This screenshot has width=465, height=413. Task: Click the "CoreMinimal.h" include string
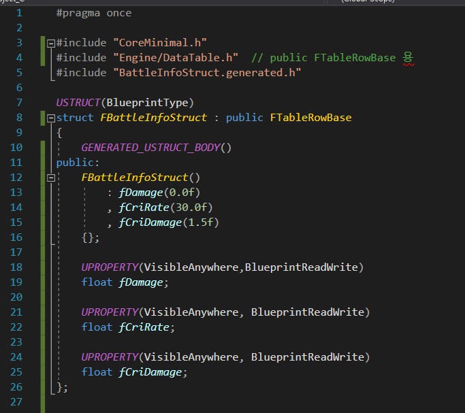point(160,43)
